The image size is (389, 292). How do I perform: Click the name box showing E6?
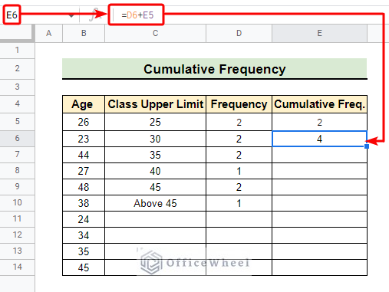[12, 15]
